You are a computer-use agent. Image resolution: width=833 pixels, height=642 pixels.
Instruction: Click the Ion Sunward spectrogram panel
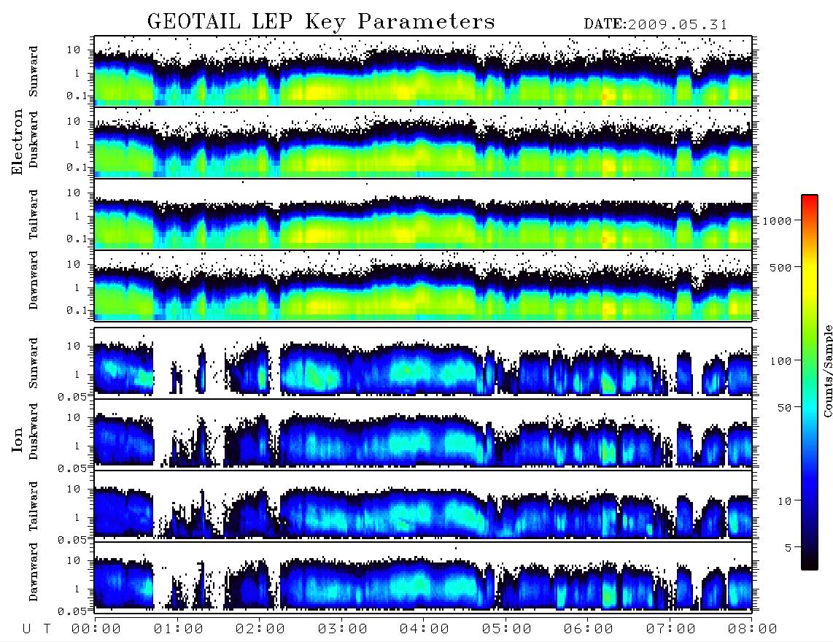[423, 362]
